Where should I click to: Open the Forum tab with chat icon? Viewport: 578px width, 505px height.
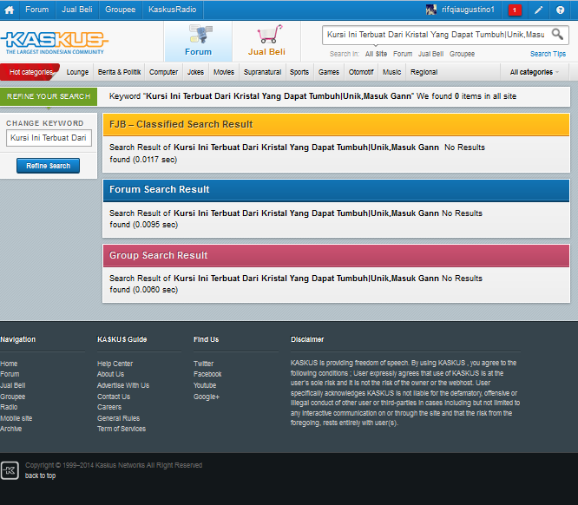[x=199, y=41]
